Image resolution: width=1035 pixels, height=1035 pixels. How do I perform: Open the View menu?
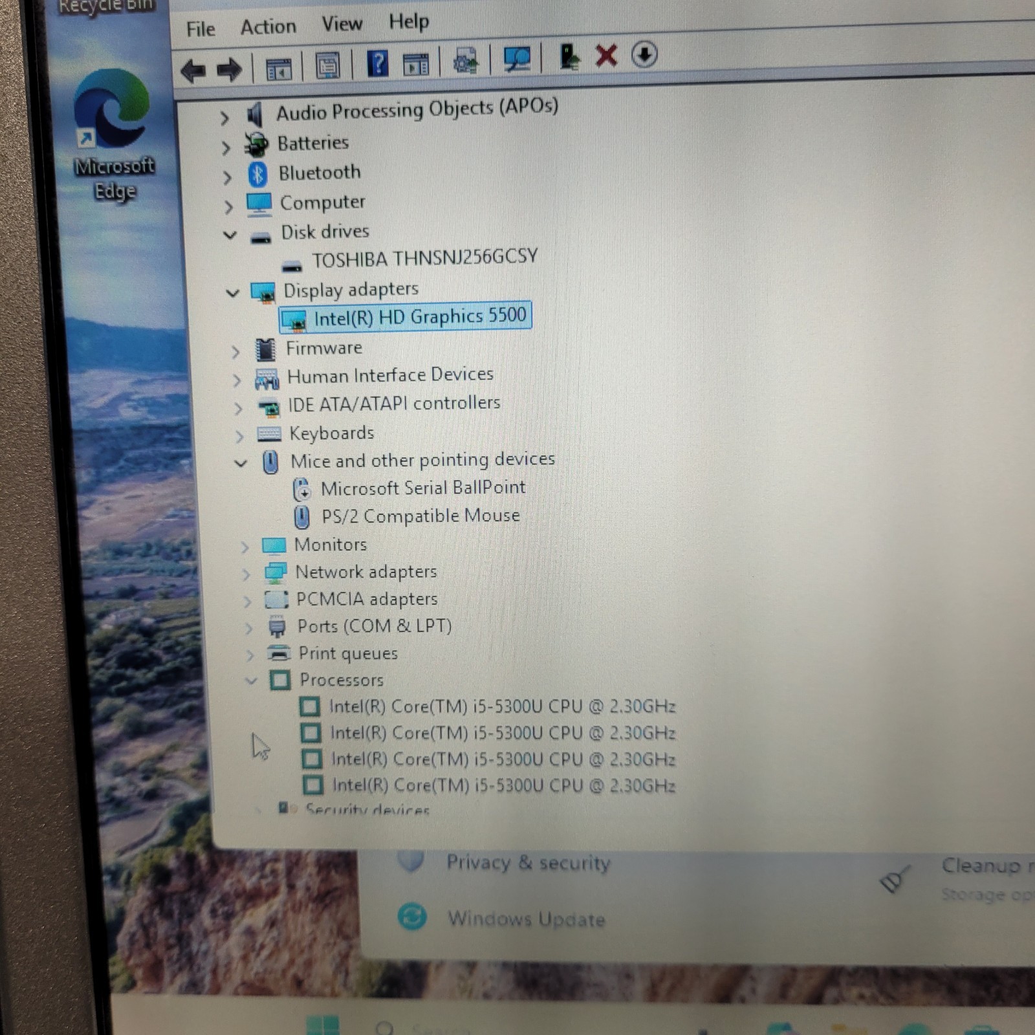tap(342, 24)
